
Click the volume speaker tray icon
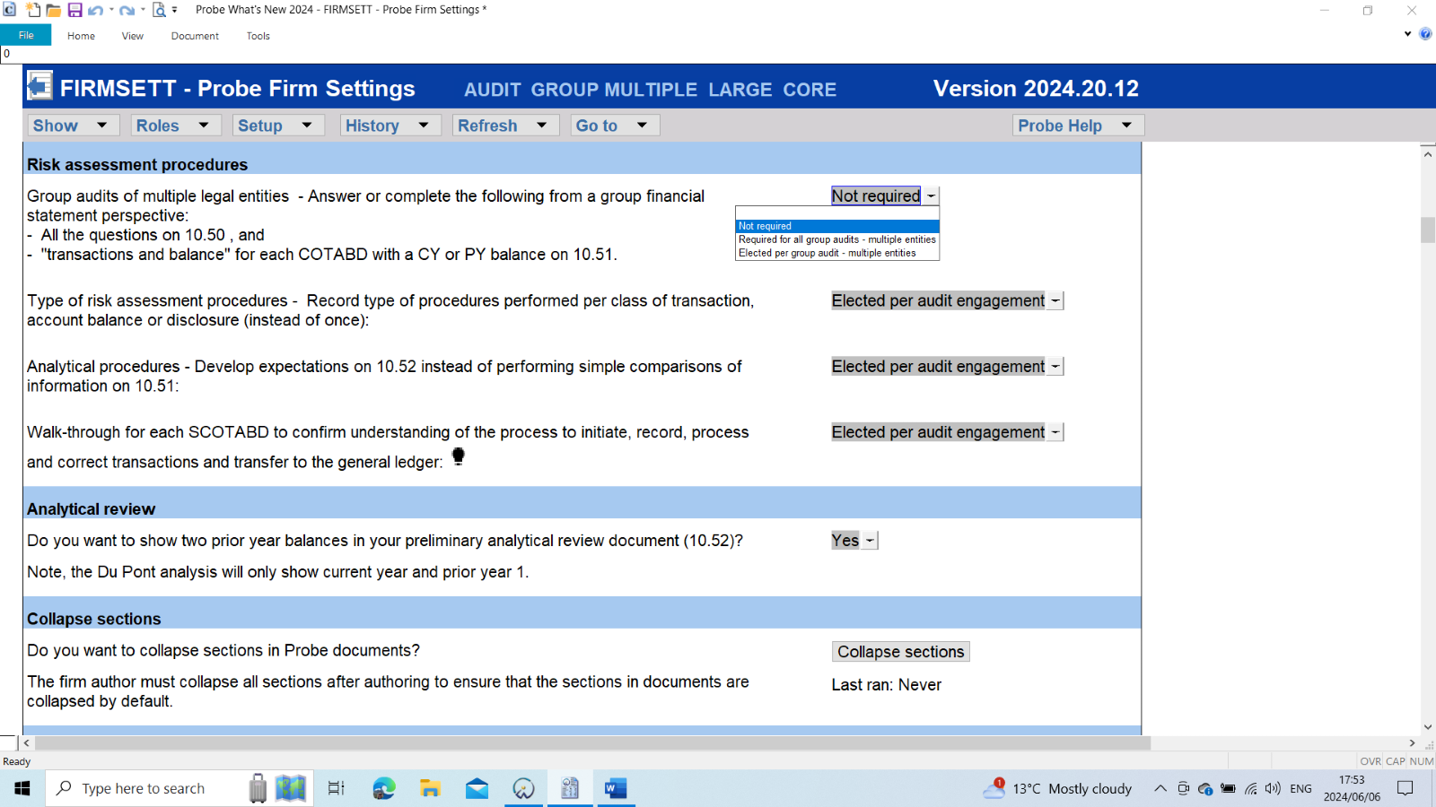1273,789
